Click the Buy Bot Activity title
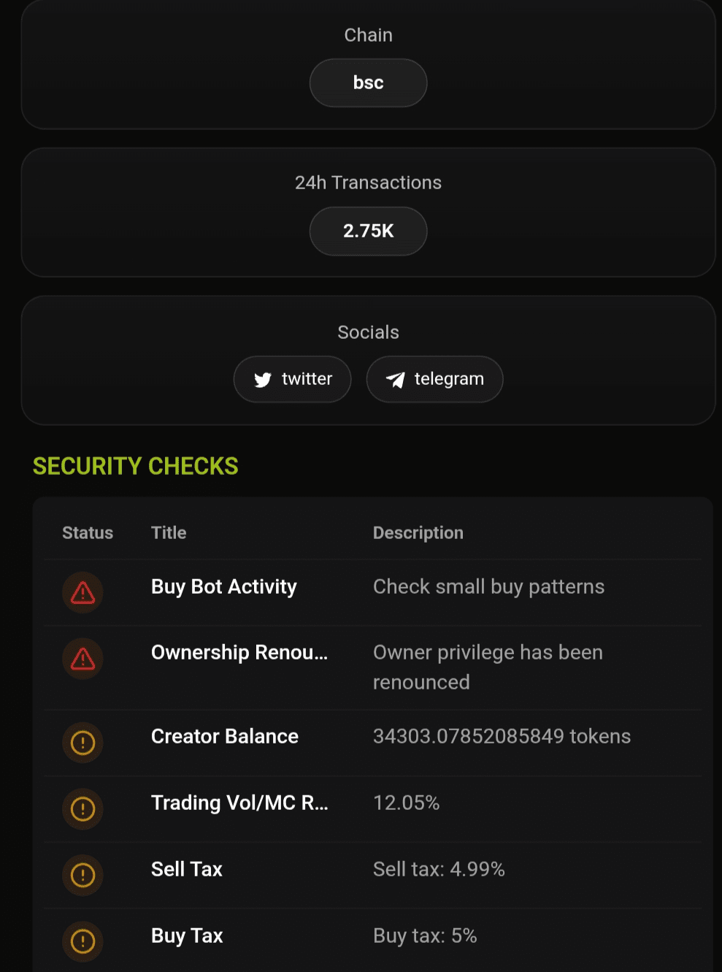This screenshot has width=722, height=972. pyautogui.click(x=224, y=587)
